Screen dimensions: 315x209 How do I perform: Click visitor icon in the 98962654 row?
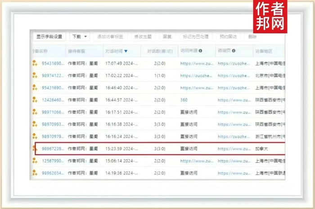[35, 173]
